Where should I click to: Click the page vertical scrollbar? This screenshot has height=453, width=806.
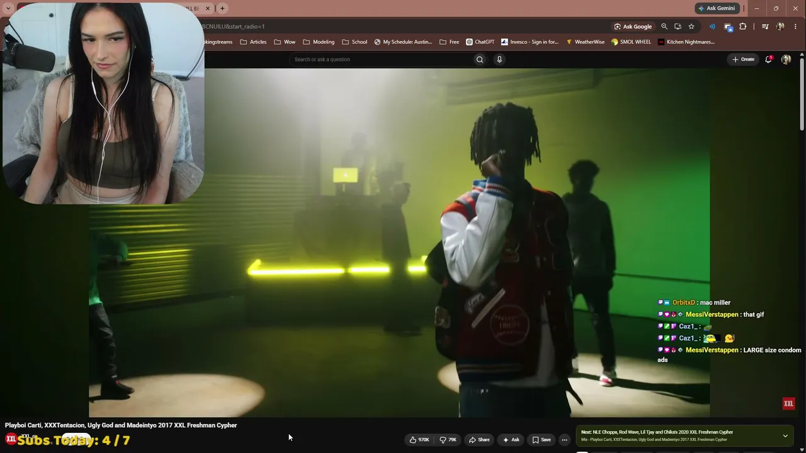pyautogui.click(x=802, y=94)
